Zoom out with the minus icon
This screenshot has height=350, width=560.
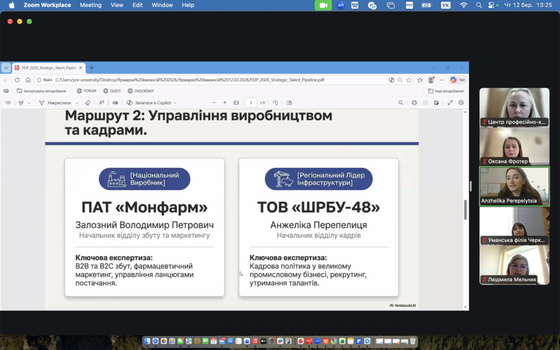[x=214, y=103]
